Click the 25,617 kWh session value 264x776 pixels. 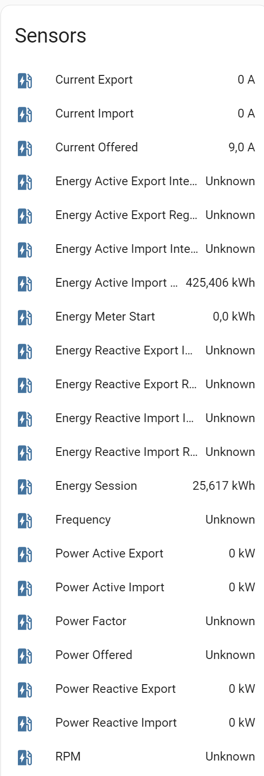tap(223, 486)
